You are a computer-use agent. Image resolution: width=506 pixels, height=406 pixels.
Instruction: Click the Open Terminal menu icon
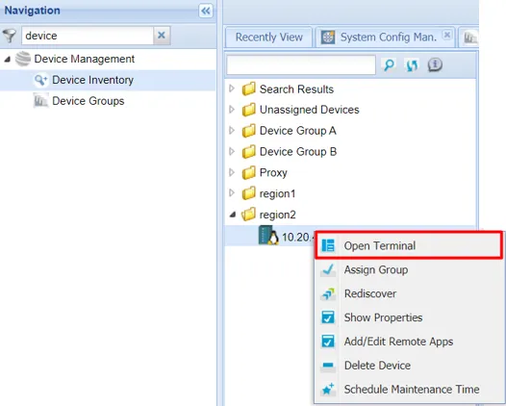tap(328, 245)
